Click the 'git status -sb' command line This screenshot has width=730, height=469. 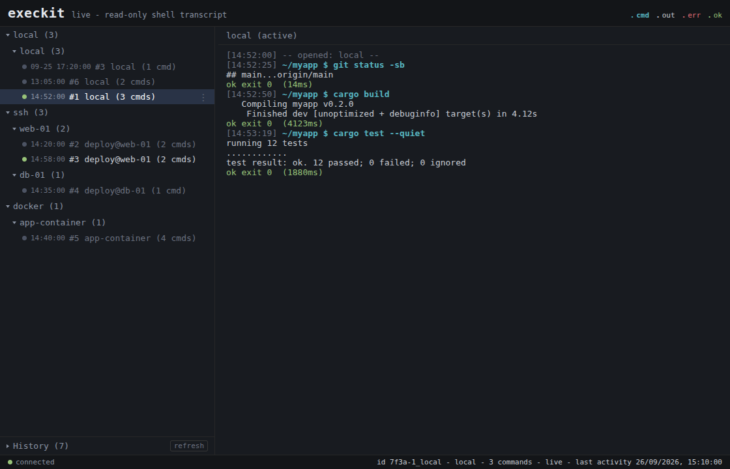(315, 64)
